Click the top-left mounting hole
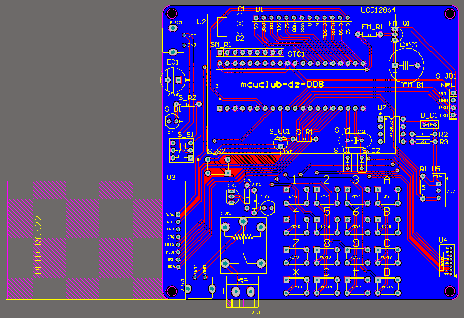Viewport: 464px width, 318px height. tap(172, 13)
